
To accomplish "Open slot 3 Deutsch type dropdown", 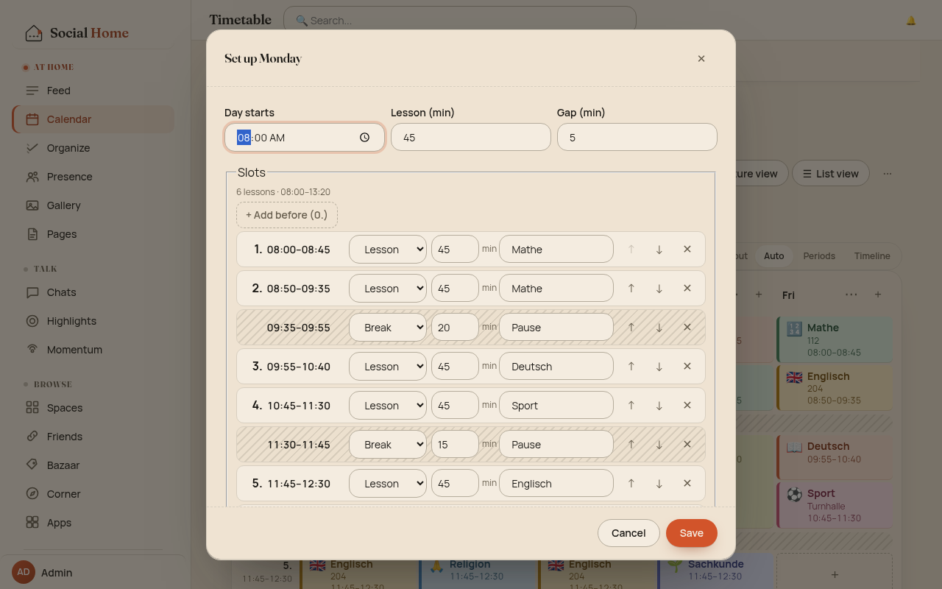I will 388,367.
